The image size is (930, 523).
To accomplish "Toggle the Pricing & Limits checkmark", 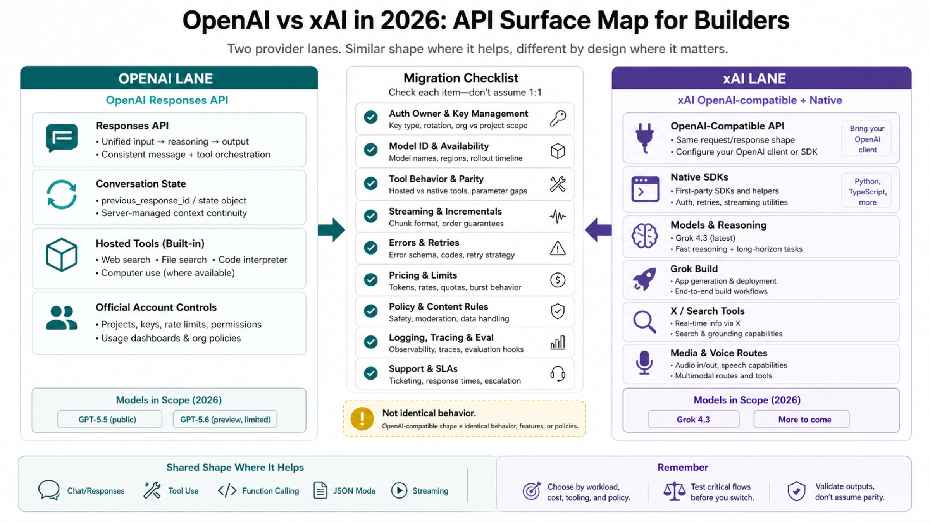I will (x=371, y=279).
